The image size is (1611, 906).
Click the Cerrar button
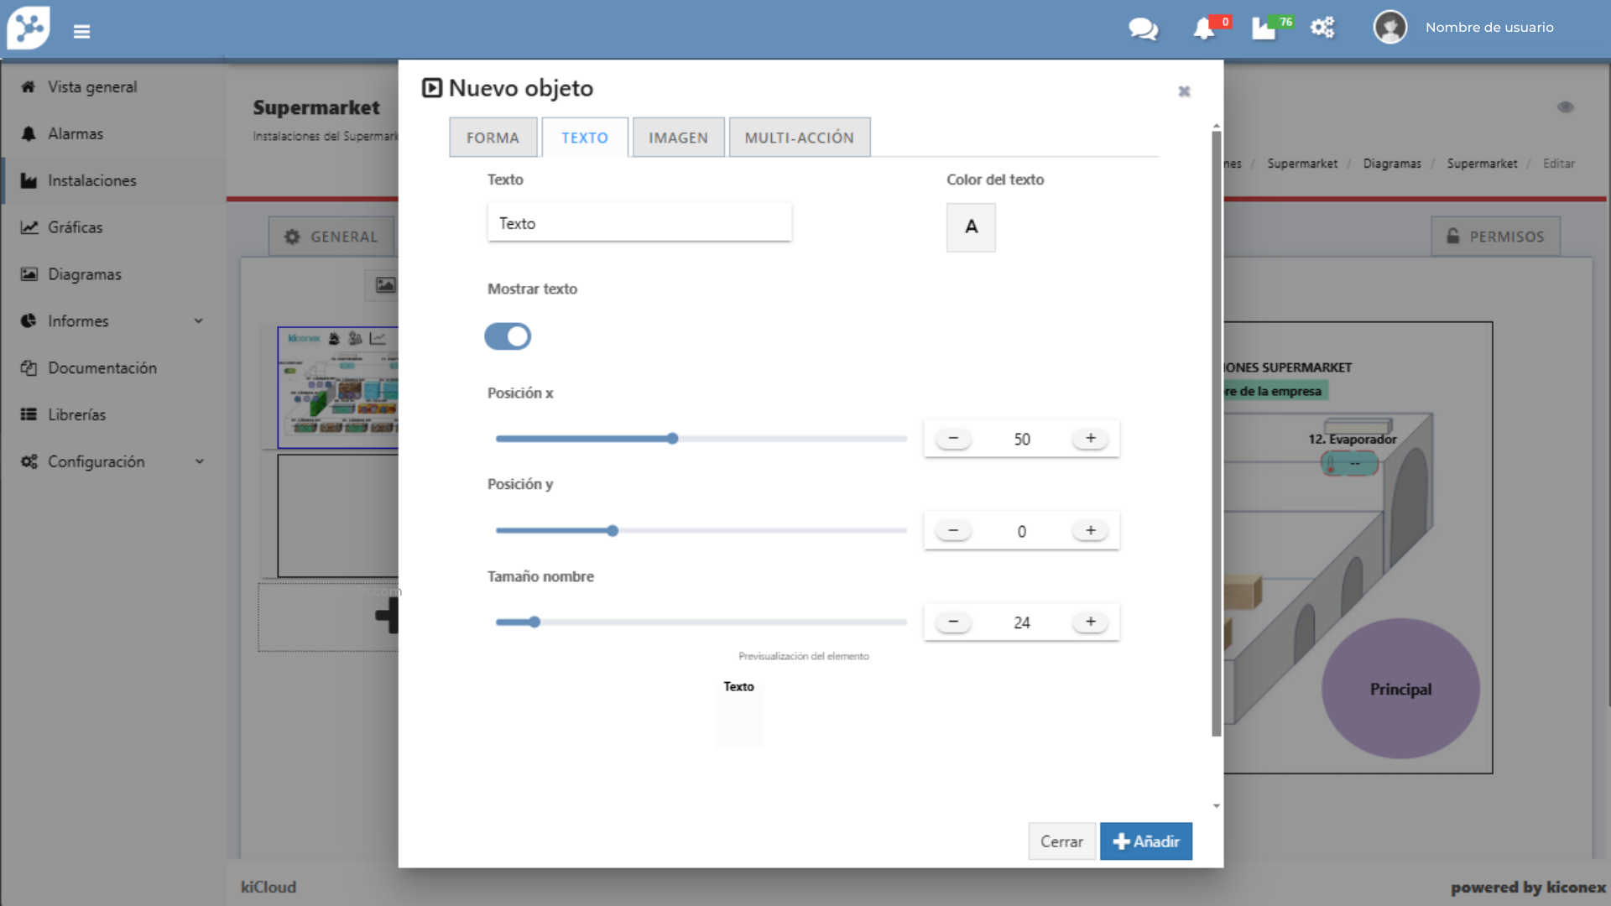click(1061, 841)
